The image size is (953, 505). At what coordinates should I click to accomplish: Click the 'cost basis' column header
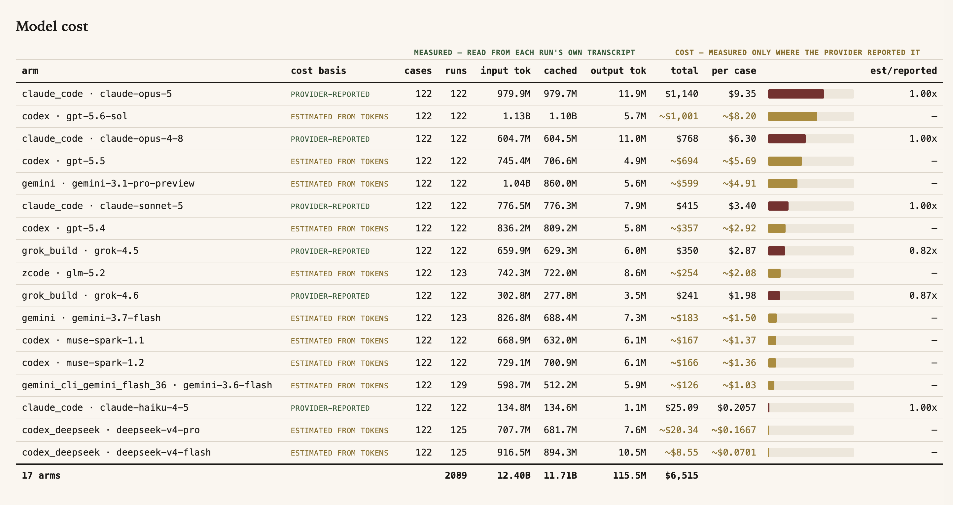click(x=318, y=71)
